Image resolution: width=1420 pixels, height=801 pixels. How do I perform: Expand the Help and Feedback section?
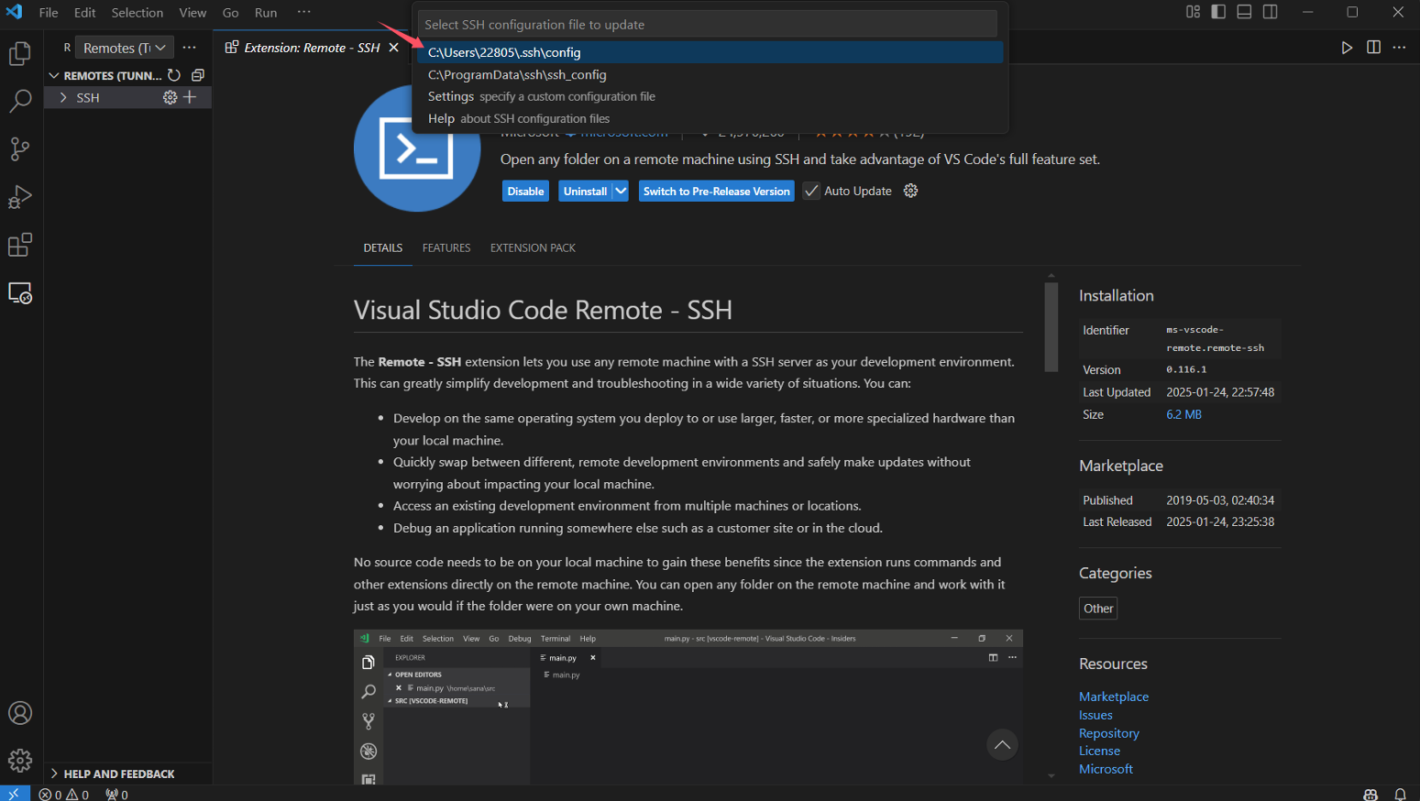118,774
